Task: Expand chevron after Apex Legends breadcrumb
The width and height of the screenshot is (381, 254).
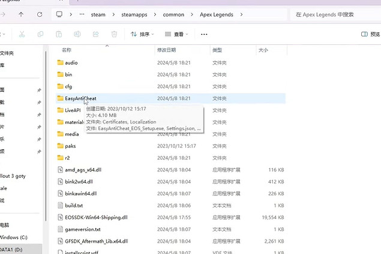Action: [241, 14]
